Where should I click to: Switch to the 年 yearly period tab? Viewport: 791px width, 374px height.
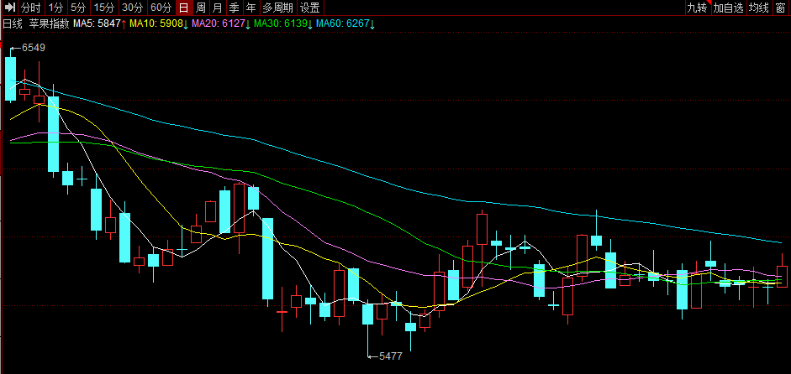[x=250, y=7]
